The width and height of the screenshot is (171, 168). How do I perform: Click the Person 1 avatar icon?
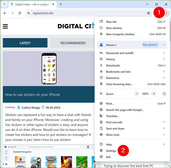click(101, 45)
